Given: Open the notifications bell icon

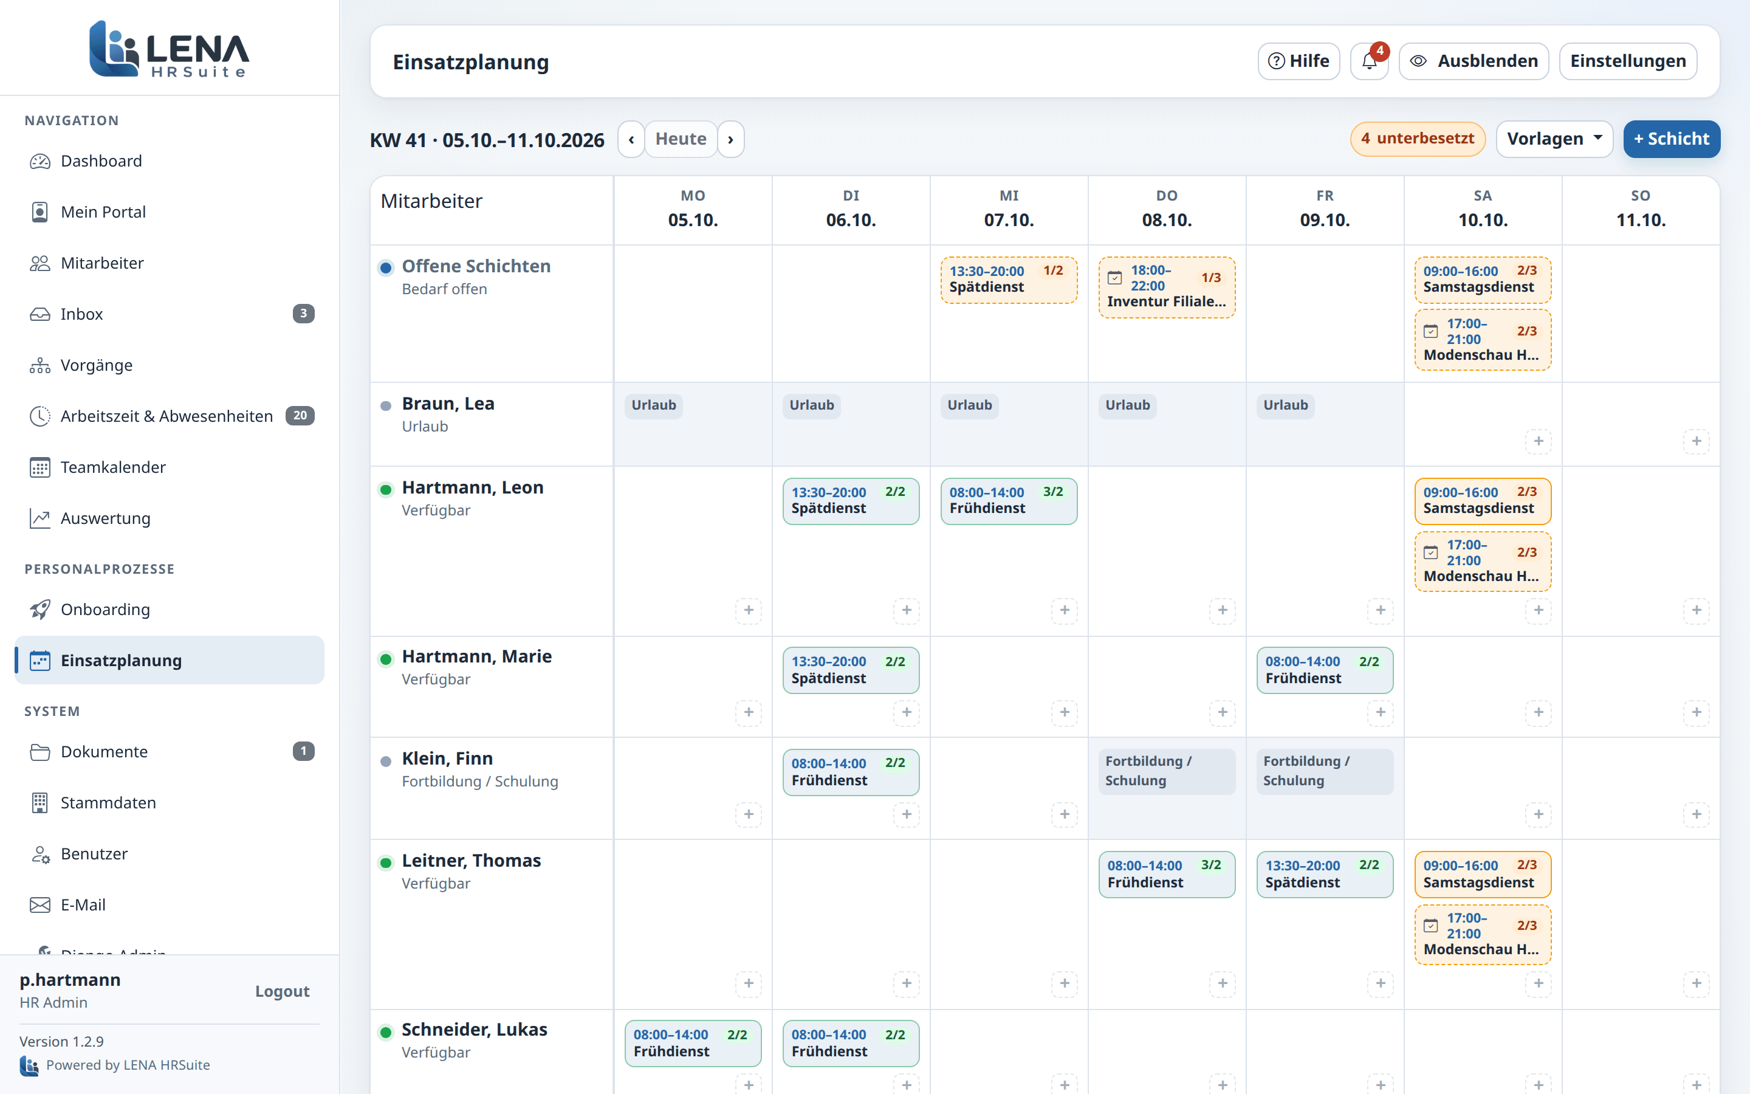Looking at the screenshot, I should [x=1369, y=61].
